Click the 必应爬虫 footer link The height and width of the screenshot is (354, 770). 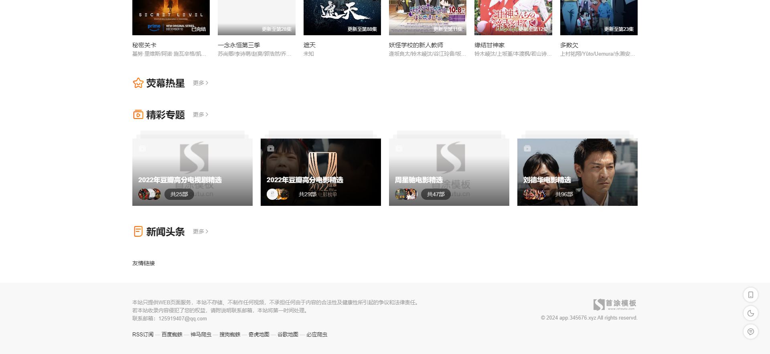pyautogui.click(x=317, y=335)
